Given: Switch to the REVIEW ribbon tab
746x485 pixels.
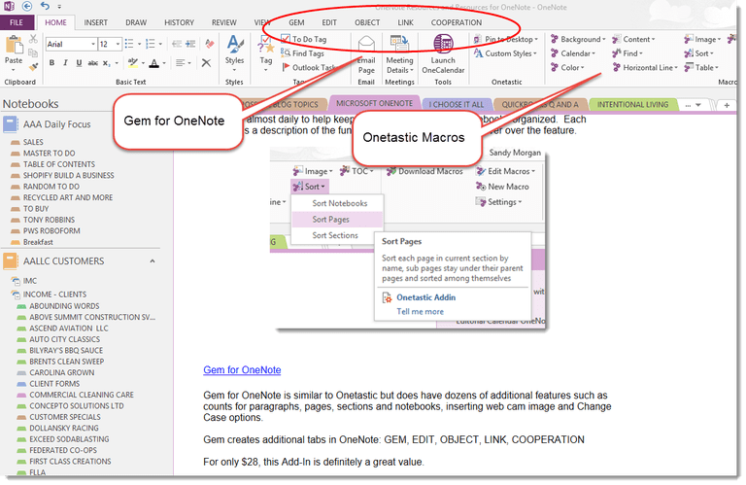Looking at the screenshot, I should point(224,22).
